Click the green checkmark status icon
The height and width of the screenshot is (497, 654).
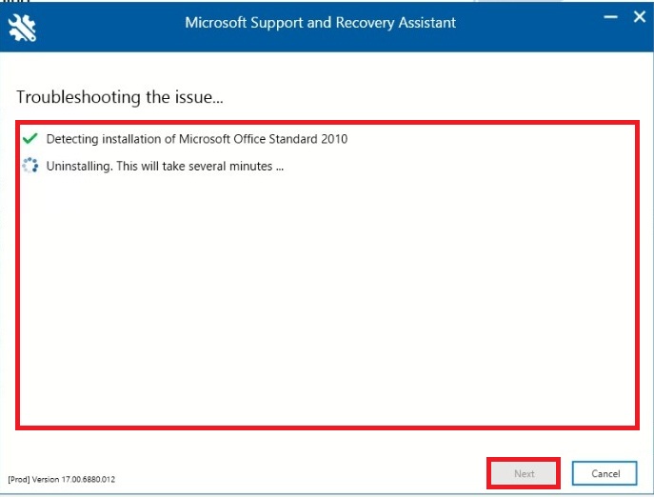pyautogui.click(x=30, y=139)
